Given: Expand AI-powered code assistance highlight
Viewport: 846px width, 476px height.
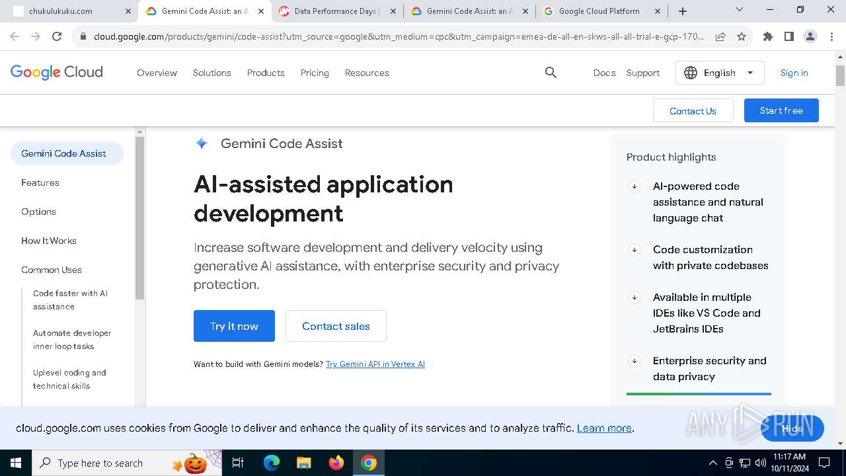Looking at the screenshot, I should (634, 186).
